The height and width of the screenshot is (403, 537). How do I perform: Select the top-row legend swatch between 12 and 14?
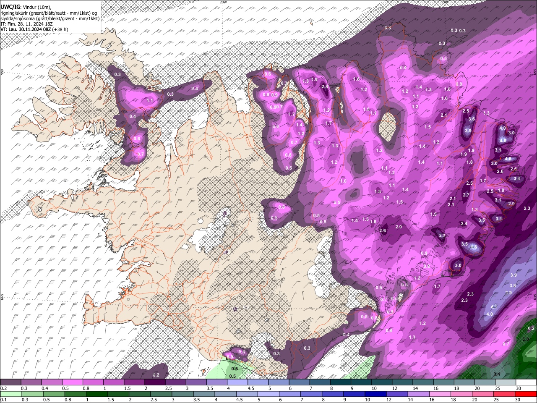pos(402,382)
